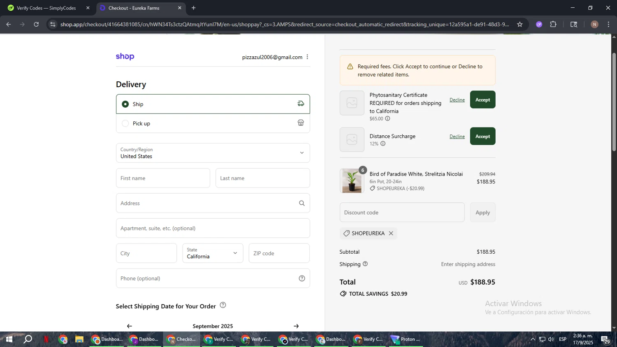The height and width of the screenshot is (347, 617).
Task: Open Windows taskbar search
Action: (x=28, y=339)
